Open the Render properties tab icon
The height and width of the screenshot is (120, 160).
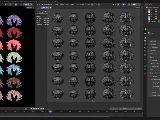point(145,38)
